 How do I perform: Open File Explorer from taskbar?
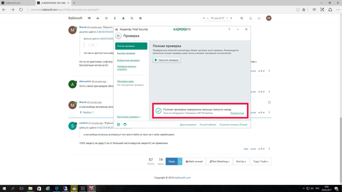click(30, 188)
